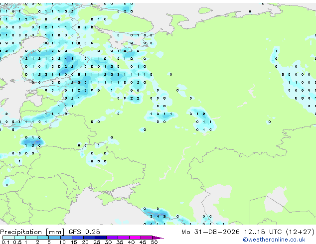This screenshot has width=316, height=244.
Task: Click the GFS 0.25 model label
Action: tap(84, 232)
